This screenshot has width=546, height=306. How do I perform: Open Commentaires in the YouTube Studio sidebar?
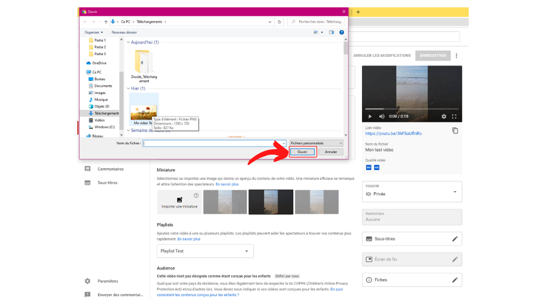click(104, 169)
